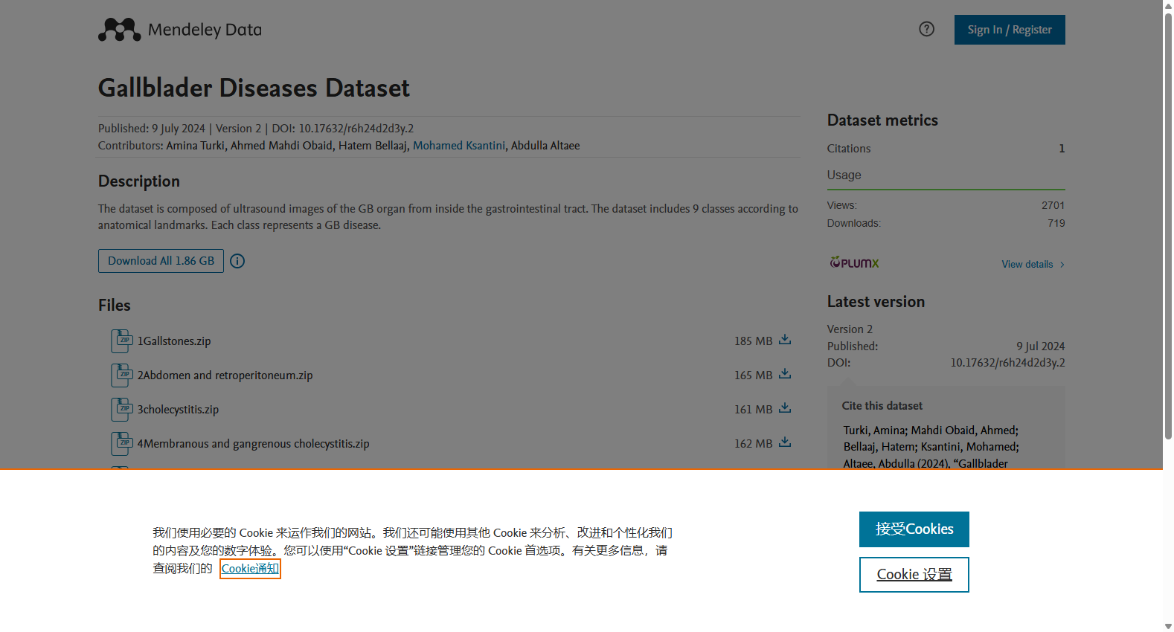Click DOI 10.17632/r6h24d2d3y.2 in Latest version
This screenshot has width=1174, height=632.
pos(1007,363)
